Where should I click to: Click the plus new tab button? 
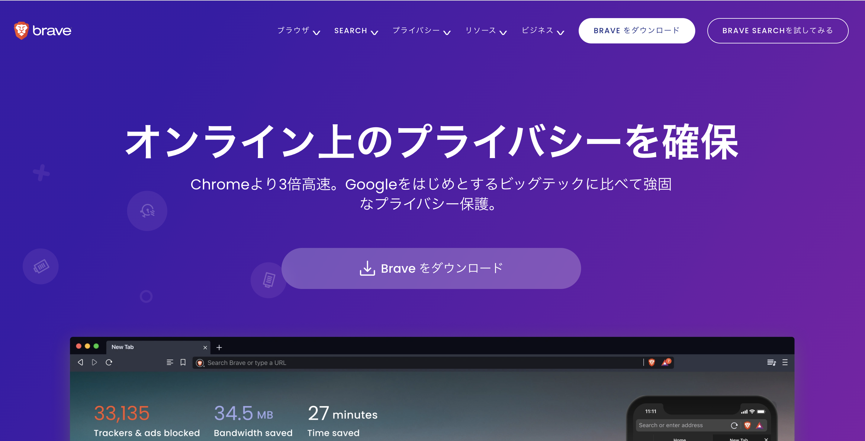tap(219, 347)
